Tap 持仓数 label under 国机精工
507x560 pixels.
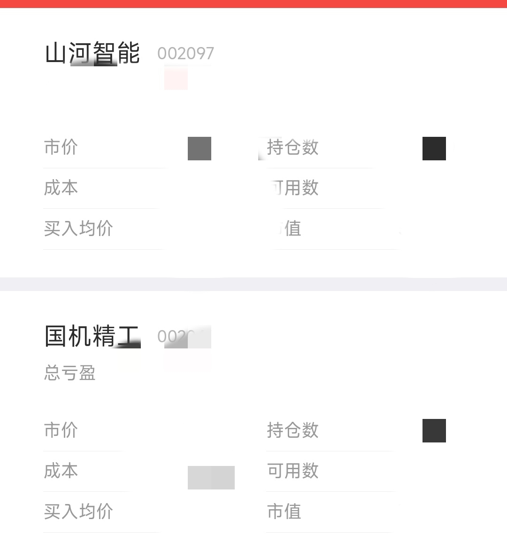coord(293,430)
